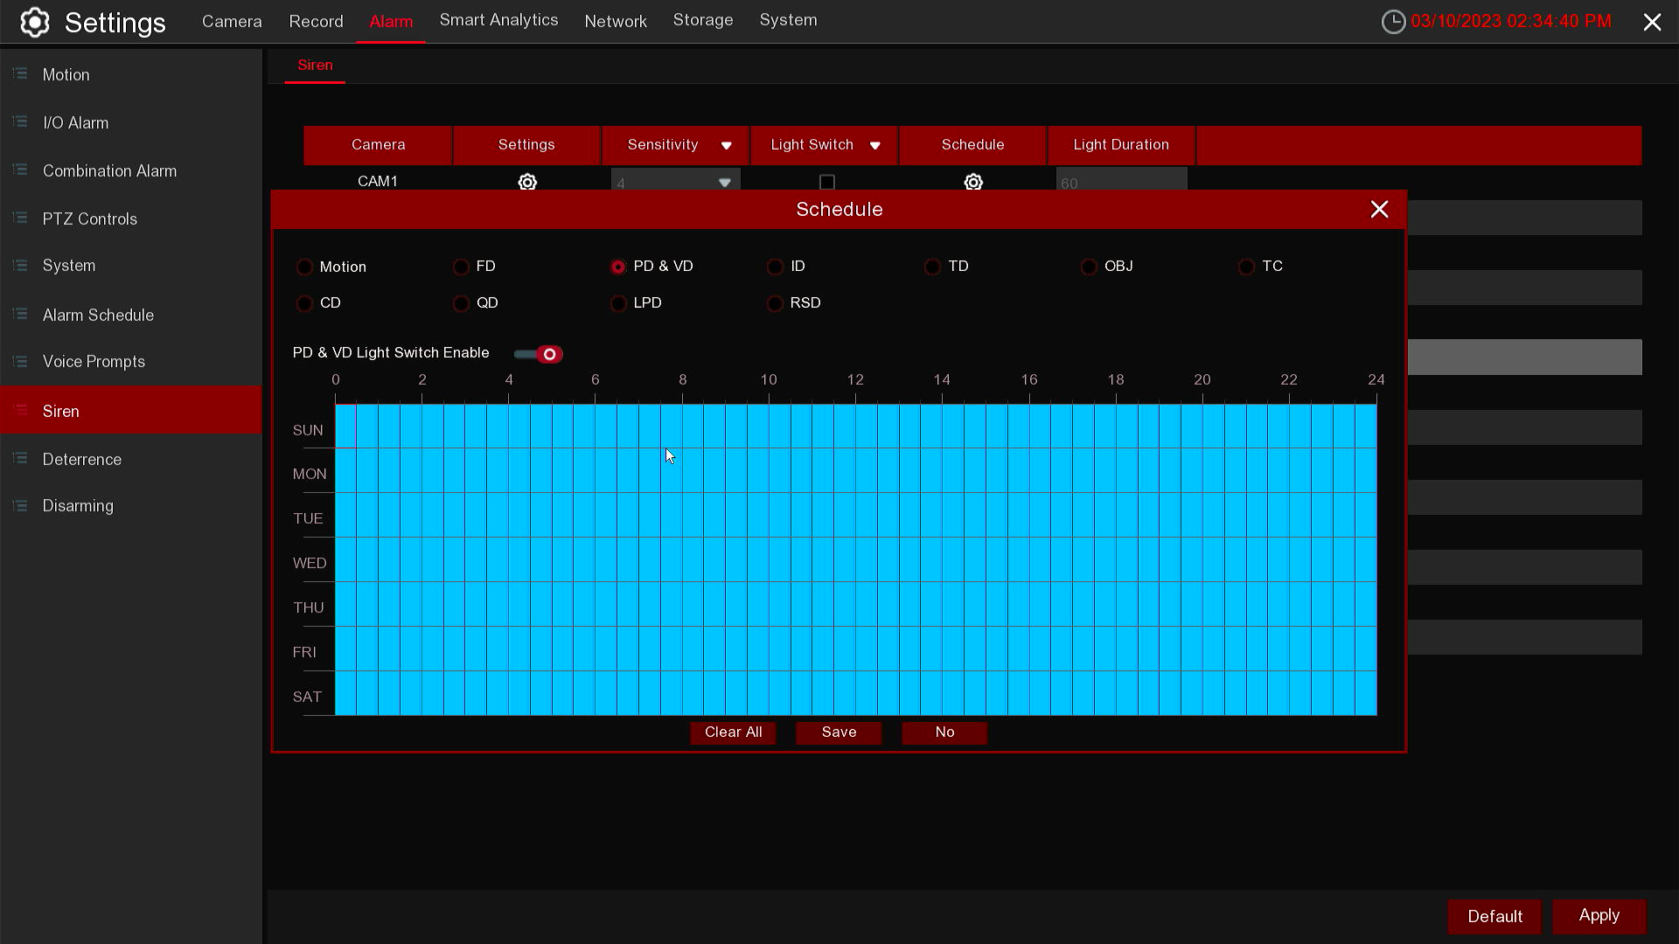This screenshot has width=1679, height=944.
Task: Click the clock icon beside the date
Action: (x=1393, y=22)
